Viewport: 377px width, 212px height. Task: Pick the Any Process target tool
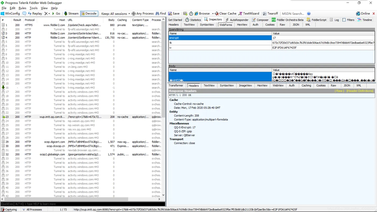[142, 13]
